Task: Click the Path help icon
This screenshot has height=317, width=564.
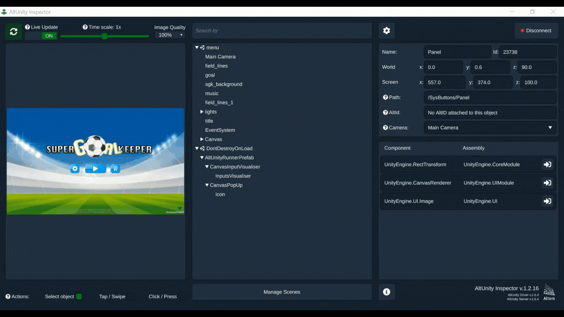Action: click(385, 97)
